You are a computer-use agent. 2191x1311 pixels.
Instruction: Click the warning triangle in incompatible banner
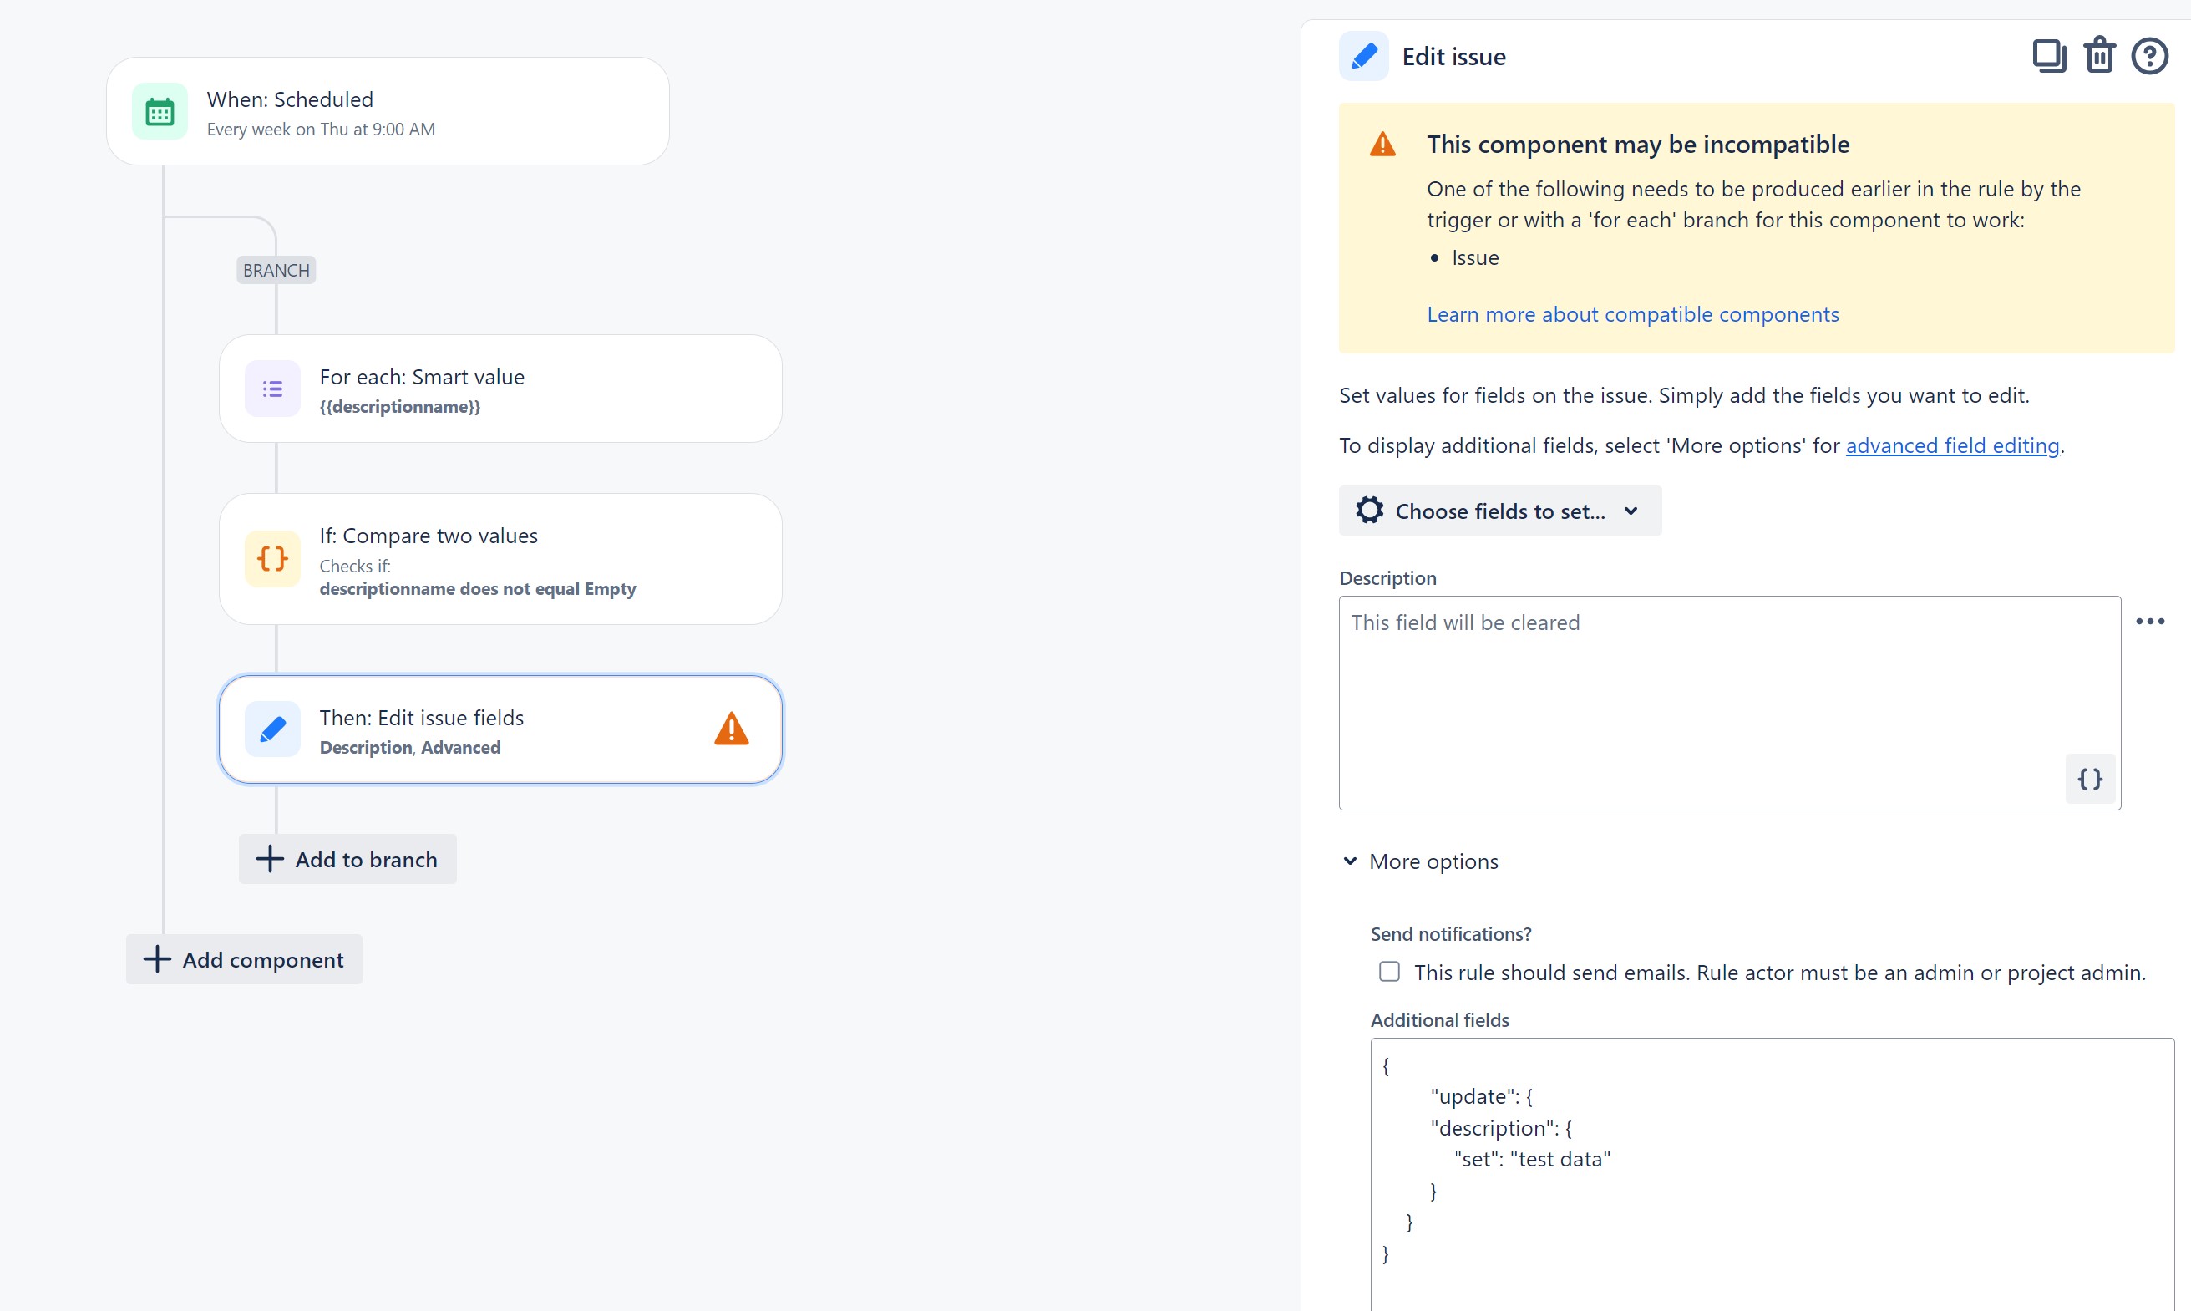(x=1382, y=144)
